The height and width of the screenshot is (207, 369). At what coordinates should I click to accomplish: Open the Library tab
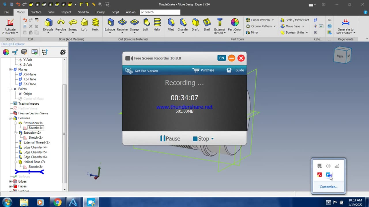[x=100, y=12]
